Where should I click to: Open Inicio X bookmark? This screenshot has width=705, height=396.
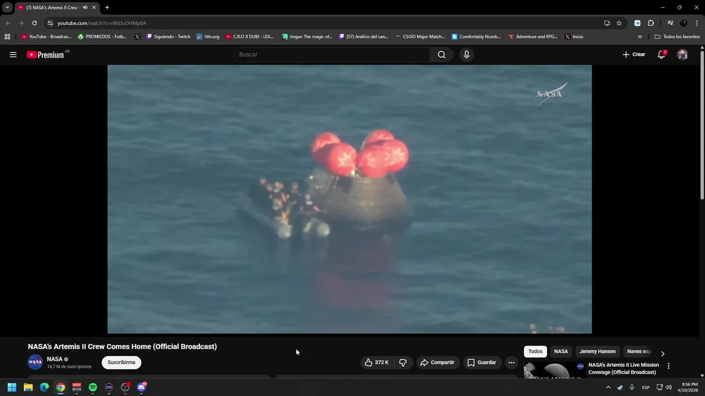tap(574, 37)
